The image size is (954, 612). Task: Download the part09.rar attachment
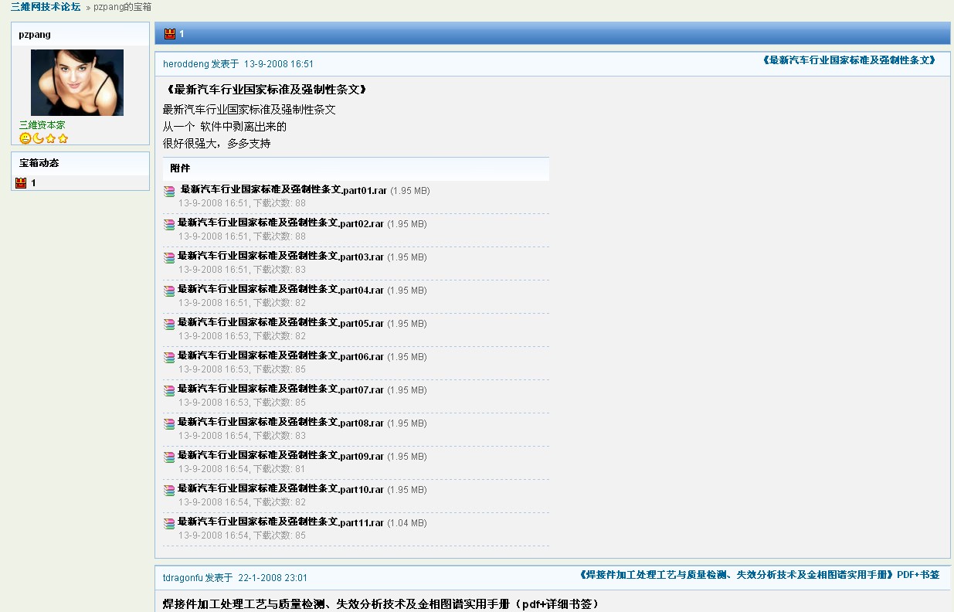point(281,456)
